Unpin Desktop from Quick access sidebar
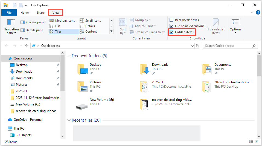This screenshot has height=146, width=262. [58, 65]
